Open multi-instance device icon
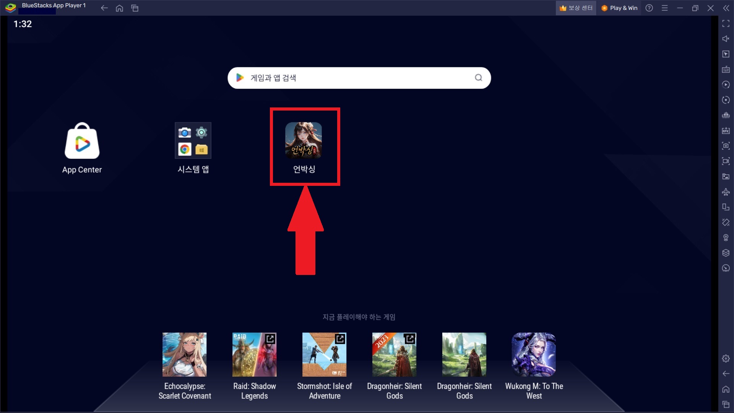734x413 pixels. tap(726, 207)
